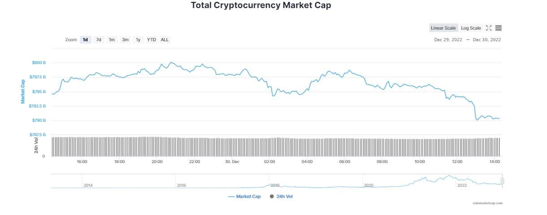Viewport: 547px width, 215px height.
Task: Show ALL historical data range
Action: [165, 39]
